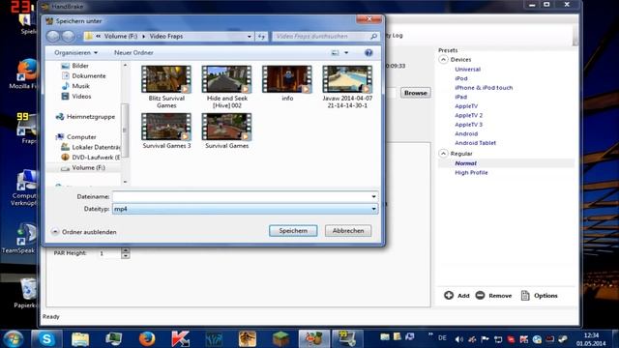
Task: Select the Android preset
Action: tap(466, 133)
